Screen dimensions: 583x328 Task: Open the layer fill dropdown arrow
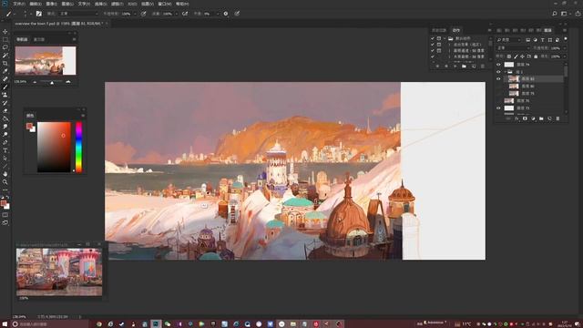pos(565,56)
